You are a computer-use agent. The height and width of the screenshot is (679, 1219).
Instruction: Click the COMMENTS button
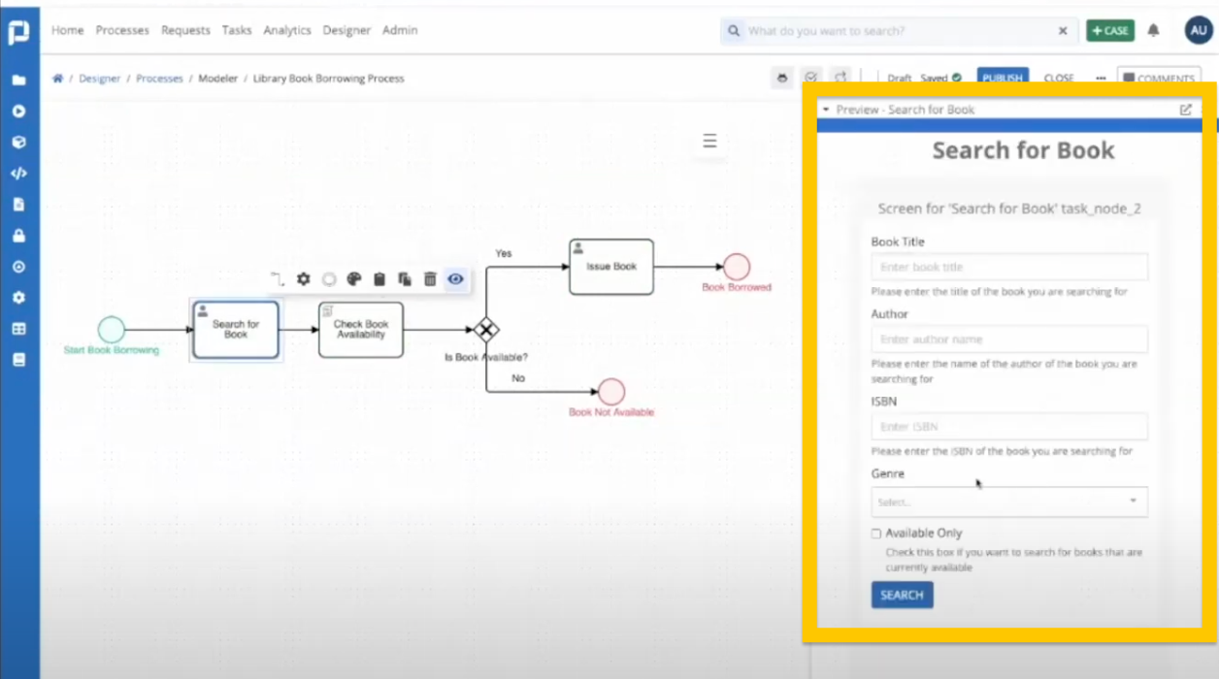point(1159,79)
